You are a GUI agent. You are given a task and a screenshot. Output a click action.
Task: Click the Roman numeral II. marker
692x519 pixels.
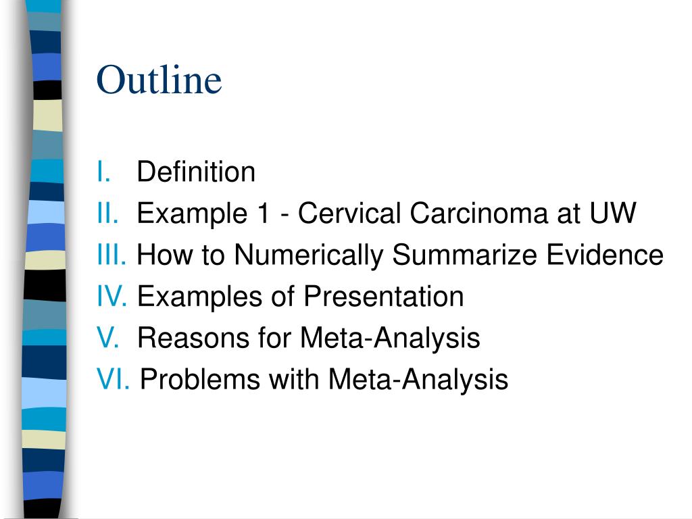click(x=107, y=213)
